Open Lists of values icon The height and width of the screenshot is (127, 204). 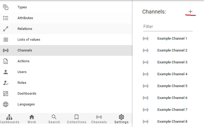(x=6, y=40)
